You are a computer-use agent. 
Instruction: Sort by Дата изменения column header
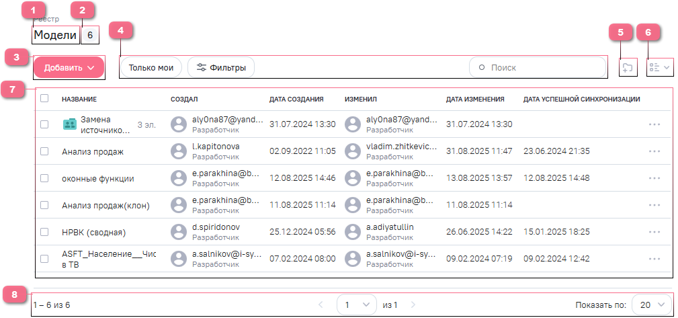(x=475, y=99)
